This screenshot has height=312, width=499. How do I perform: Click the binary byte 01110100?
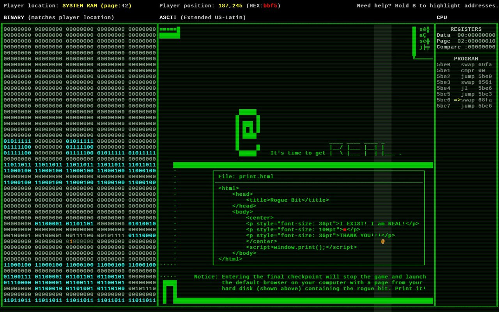pos(111,289)
